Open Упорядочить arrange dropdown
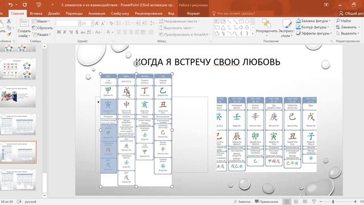The height and width of the screenshot is (205, 364). (x=267, y=28)
